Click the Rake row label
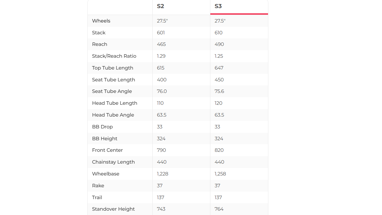382x215 pixels. click(98, 186)
